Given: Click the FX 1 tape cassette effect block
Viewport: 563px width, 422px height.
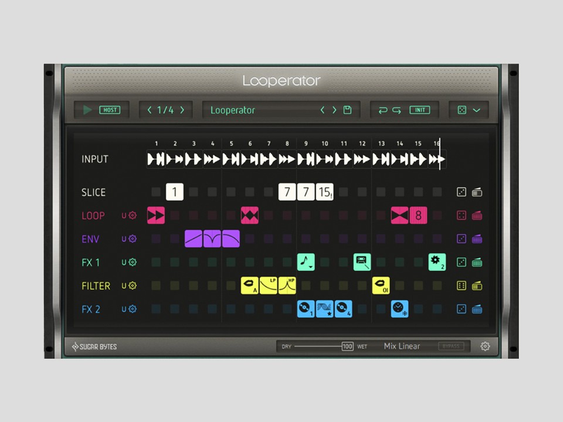Looking at the screenshot, I should (362, 263).
